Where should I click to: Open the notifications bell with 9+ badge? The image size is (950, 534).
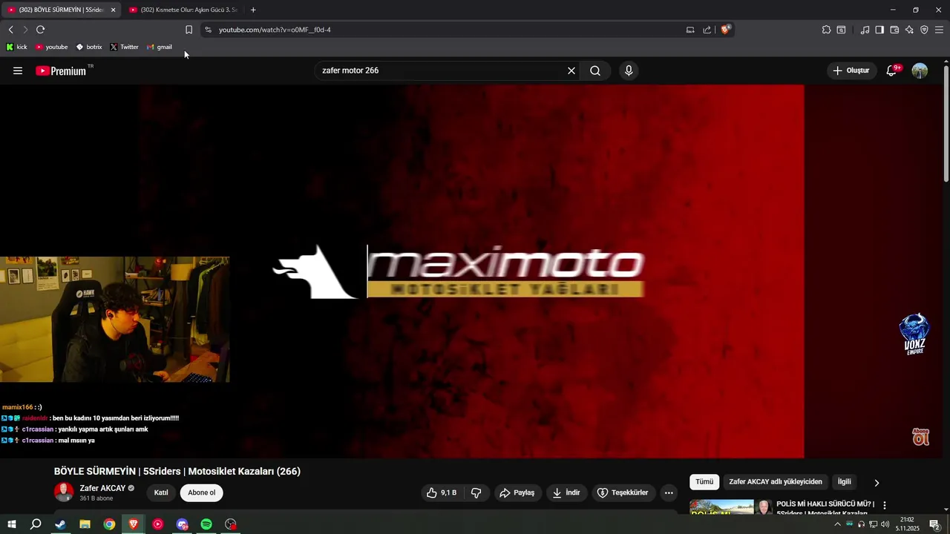[x=892, y=70]
